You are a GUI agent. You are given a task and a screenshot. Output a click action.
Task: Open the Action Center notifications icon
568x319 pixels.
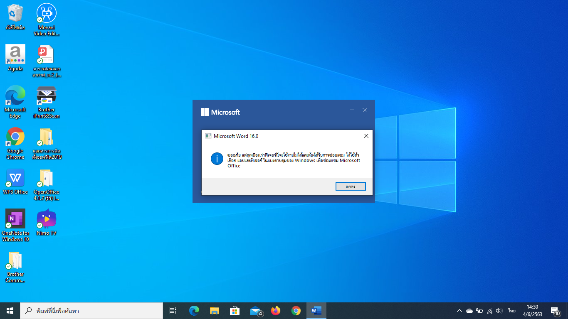(x=555, y=311)
